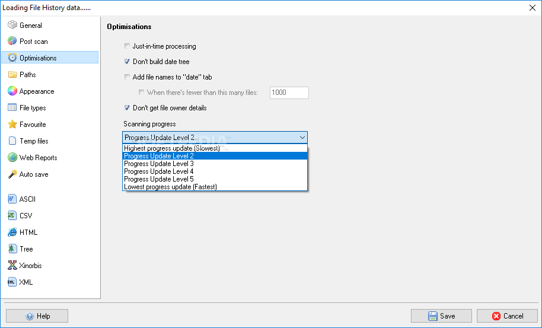This screenshot has width=542, height=328.
Task: Click the Help button
Action: coord(37,316)
